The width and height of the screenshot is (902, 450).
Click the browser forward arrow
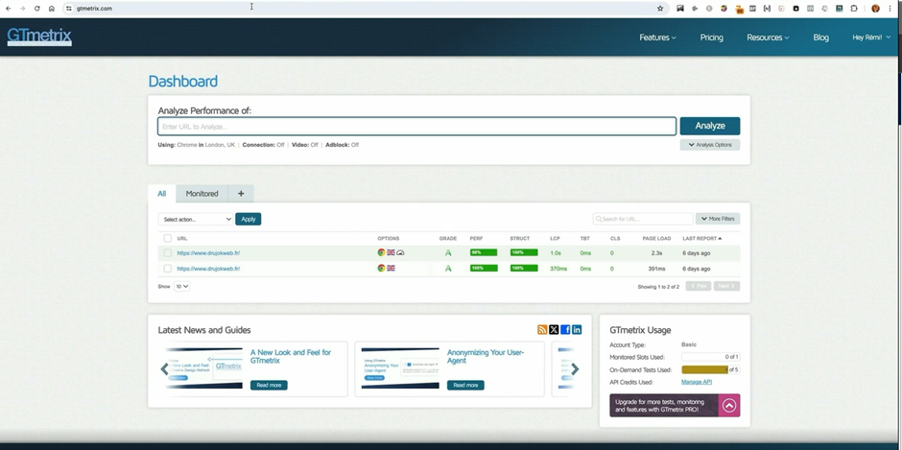[x=22, y=8]
